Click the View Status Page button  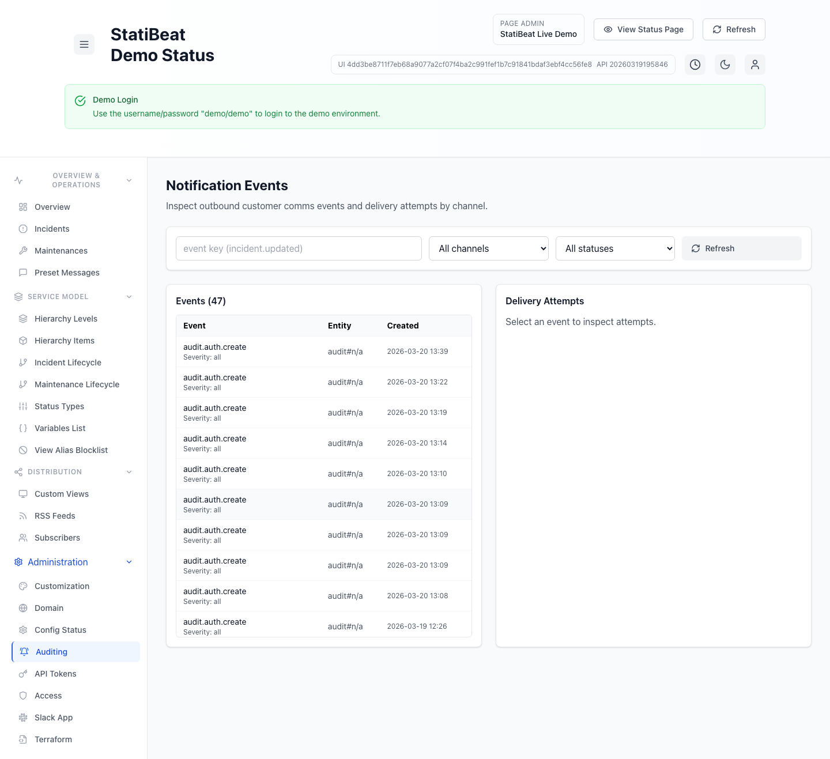click(x=643, y=29)
